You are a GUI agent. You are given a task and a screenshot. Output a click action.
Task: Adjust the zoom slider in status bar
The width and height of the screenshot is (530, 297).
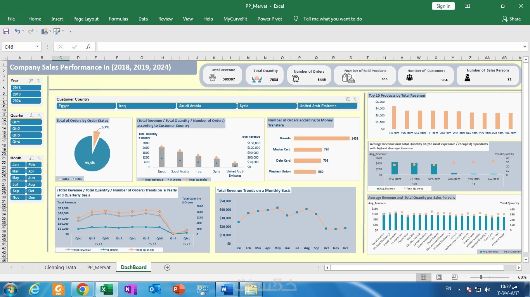point(481,277)
